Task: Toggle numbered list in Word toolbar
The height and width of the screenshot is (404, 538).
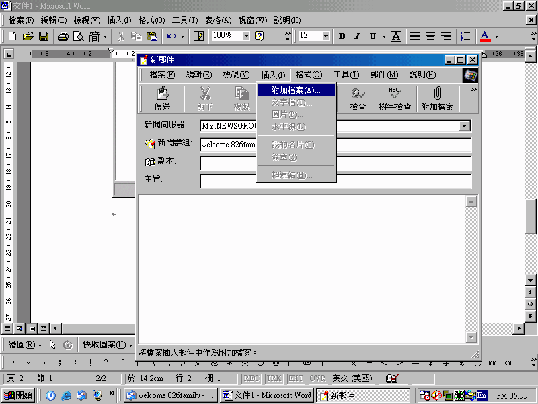Action: coord(465,36)
